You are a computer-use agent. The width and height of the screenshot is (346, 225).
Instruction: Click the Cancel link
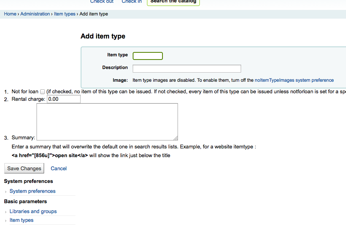(x=59, y=169)
